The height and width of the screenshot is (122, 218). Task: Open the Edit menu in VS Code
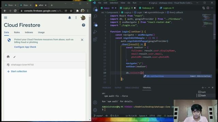coord(105,3)
